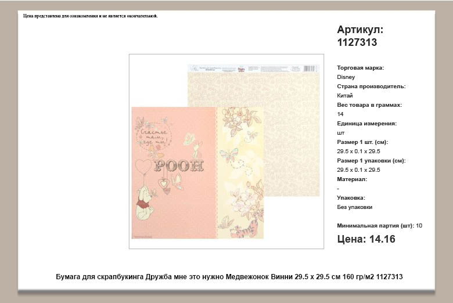Select article number 1127313 text

click(x=357, y=42)
